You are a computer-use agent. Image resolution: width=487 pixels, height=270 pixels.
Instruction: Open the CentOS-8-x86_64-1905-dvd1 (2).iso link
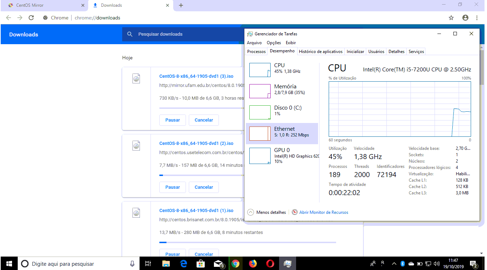click(x=196, y=143)
